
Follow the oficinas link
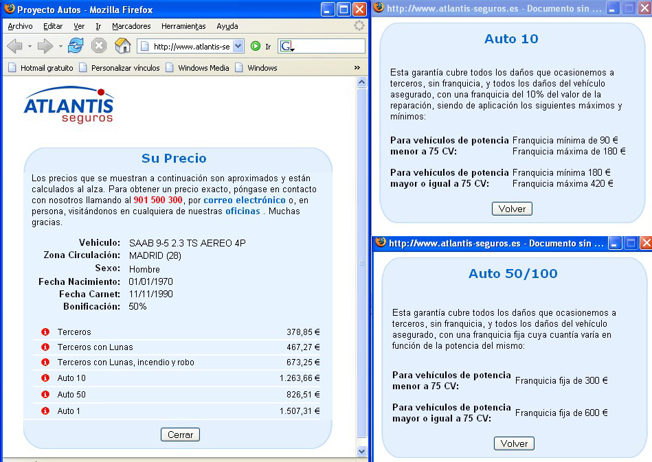point(243,211)
